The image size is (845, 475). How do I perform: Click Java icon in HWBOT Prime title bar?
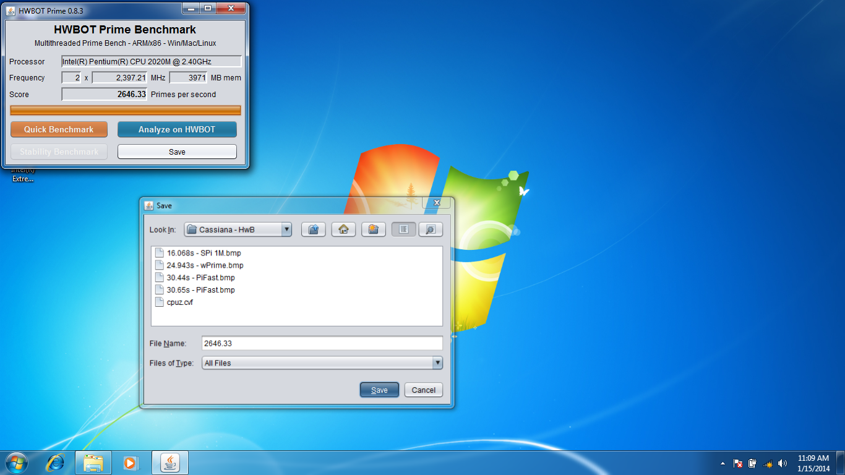[11, 11]
